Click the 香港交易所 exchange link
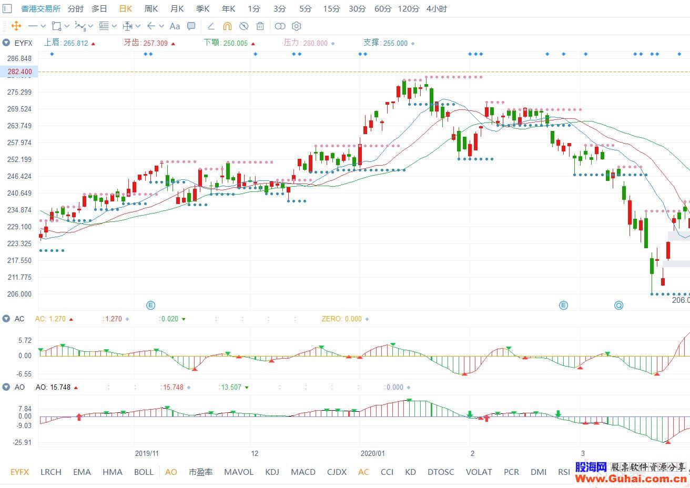690x488 pixels. pyautogui.click(x=40, y=8)
